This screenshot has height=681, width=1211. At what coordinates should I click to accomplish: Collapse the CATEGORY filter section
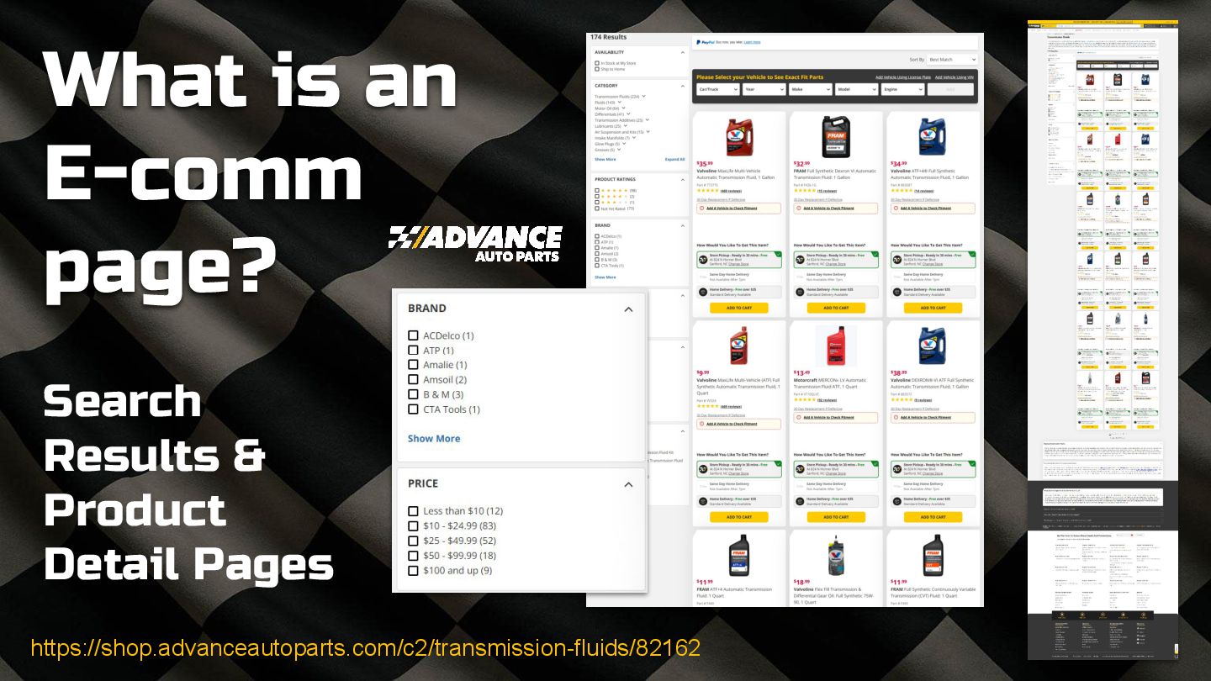683,86
